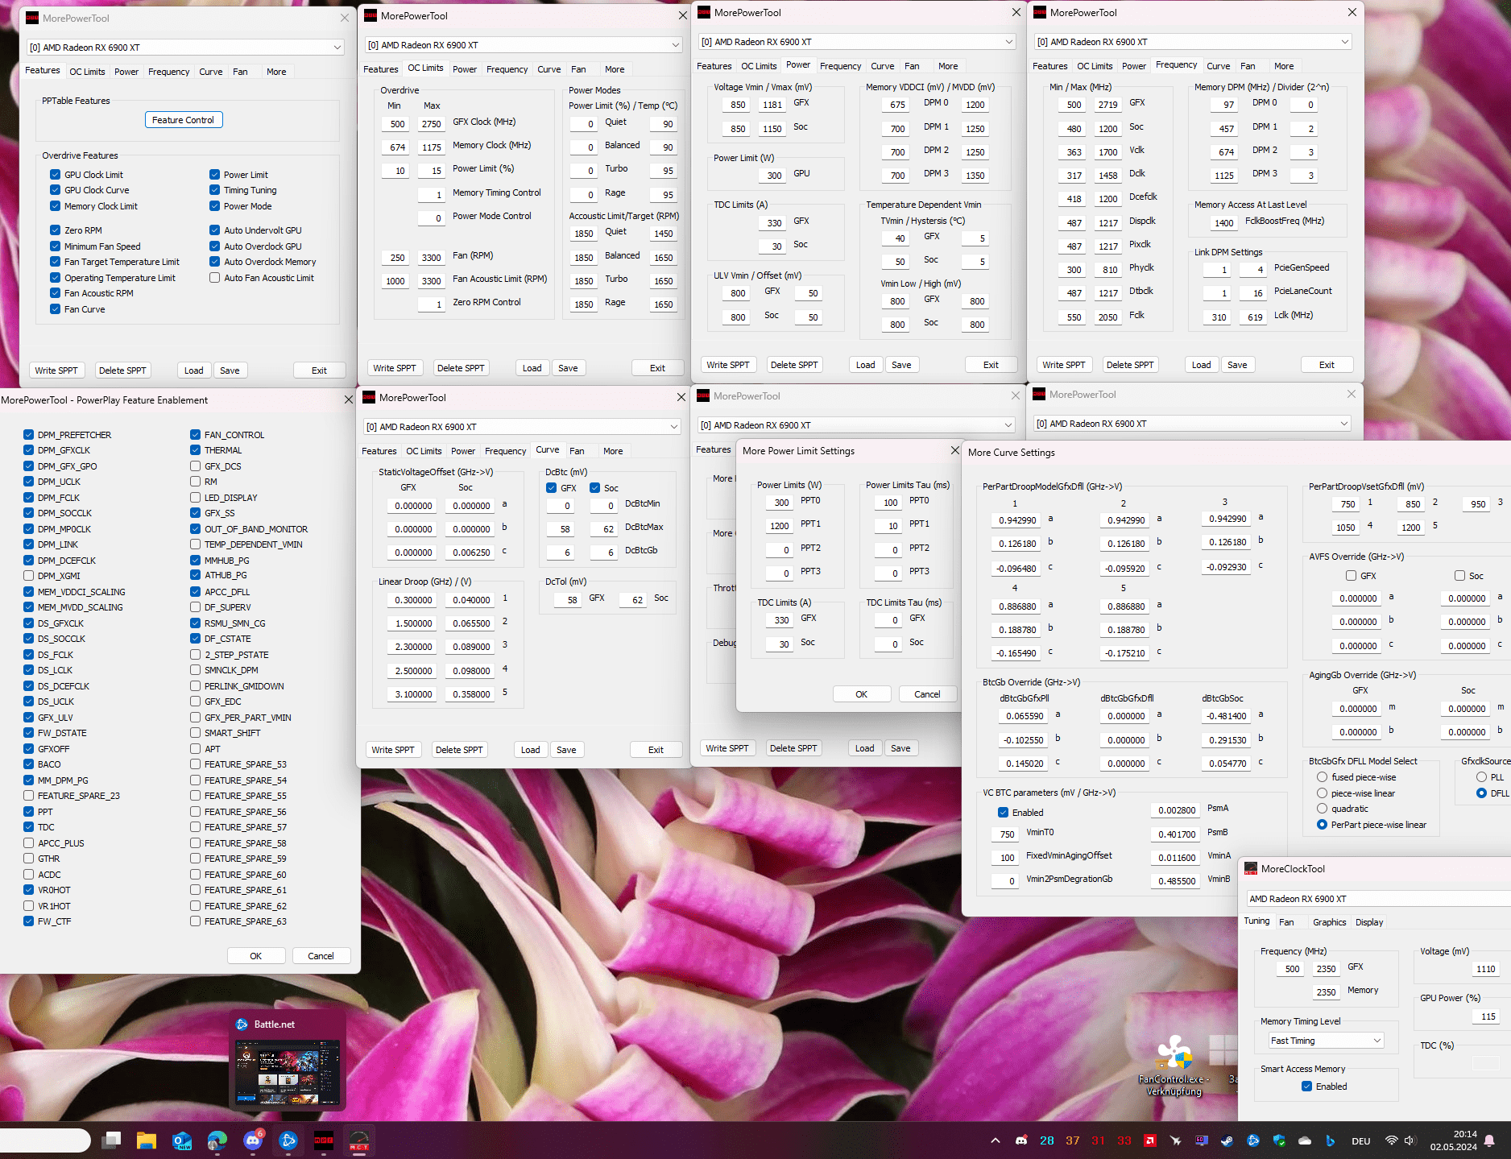Screen dimensions: 1511x1159
Task: Cancel PowerPlay Feature Enablement dialog
Action: 321,956
